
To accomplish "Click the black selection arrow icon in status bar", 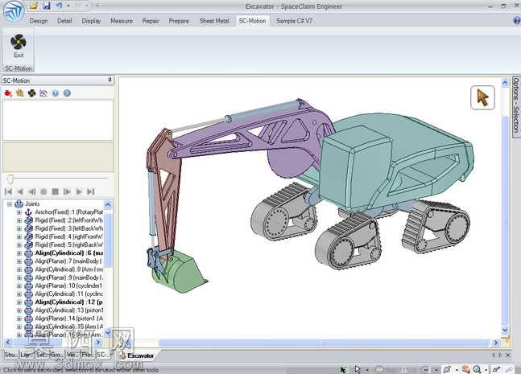I will (343, 369).
